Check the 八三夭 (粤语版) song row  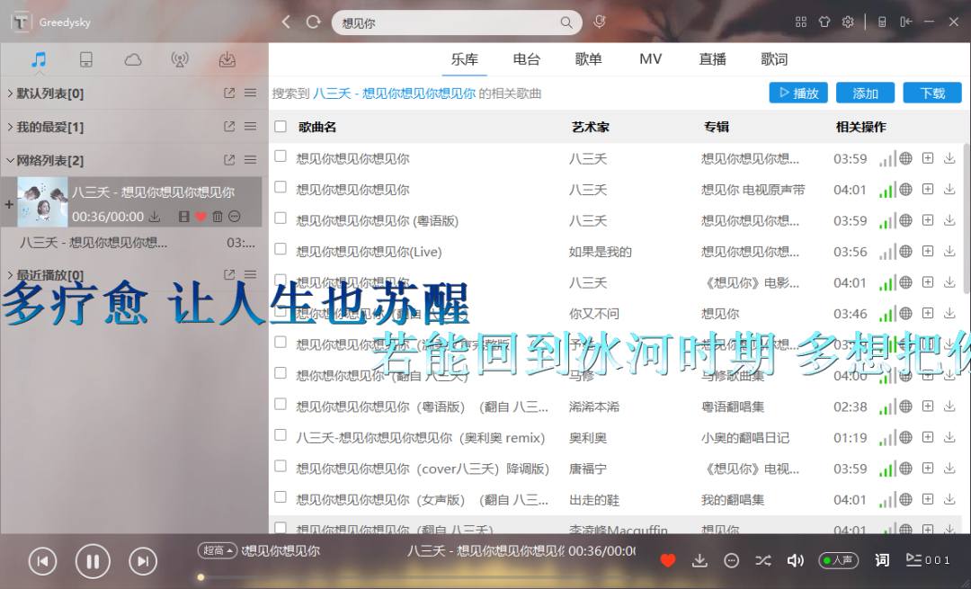click(x=281, y=218)
